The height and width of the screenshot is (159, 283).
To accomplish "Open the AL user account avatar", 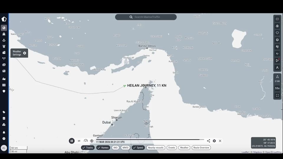I will pyautogui.click(x=4, y=148).
